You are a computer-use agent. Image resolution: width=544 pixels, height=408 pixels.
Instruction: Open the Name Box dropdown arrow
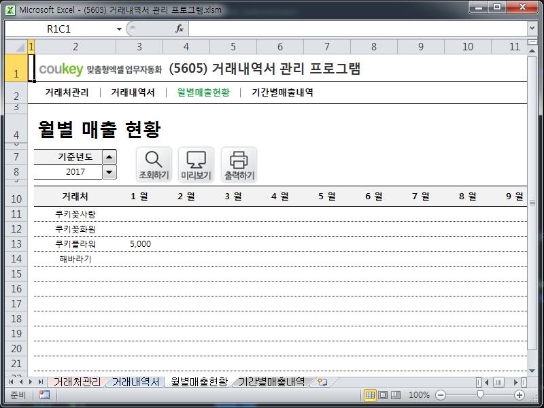119,29
